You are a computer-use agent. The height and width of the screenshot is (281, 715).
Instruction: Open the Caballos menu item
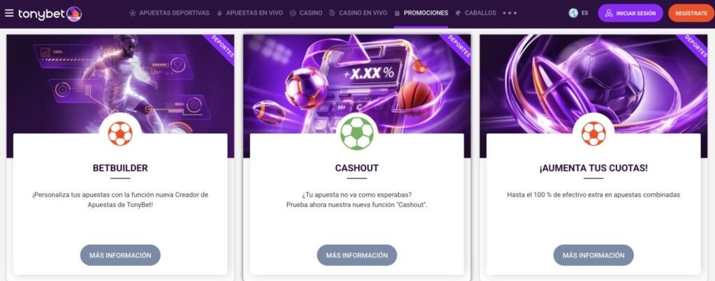(476, 13)
